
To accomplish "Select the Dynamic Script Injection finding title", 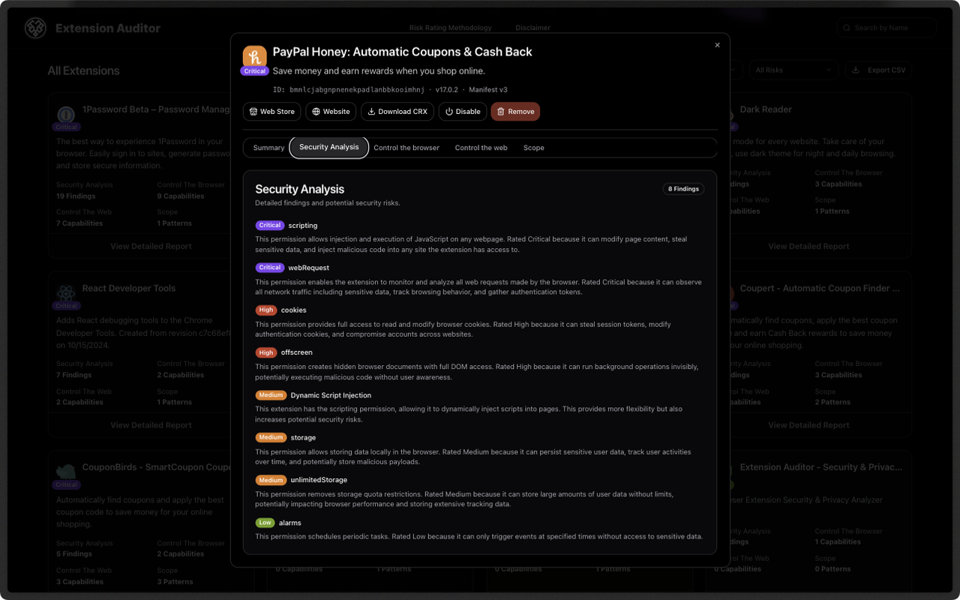I will [331, 395].
